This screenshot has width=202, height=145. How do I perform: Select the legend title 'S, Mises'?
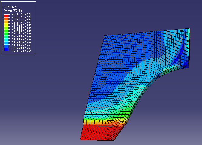(x=10, y=7)
